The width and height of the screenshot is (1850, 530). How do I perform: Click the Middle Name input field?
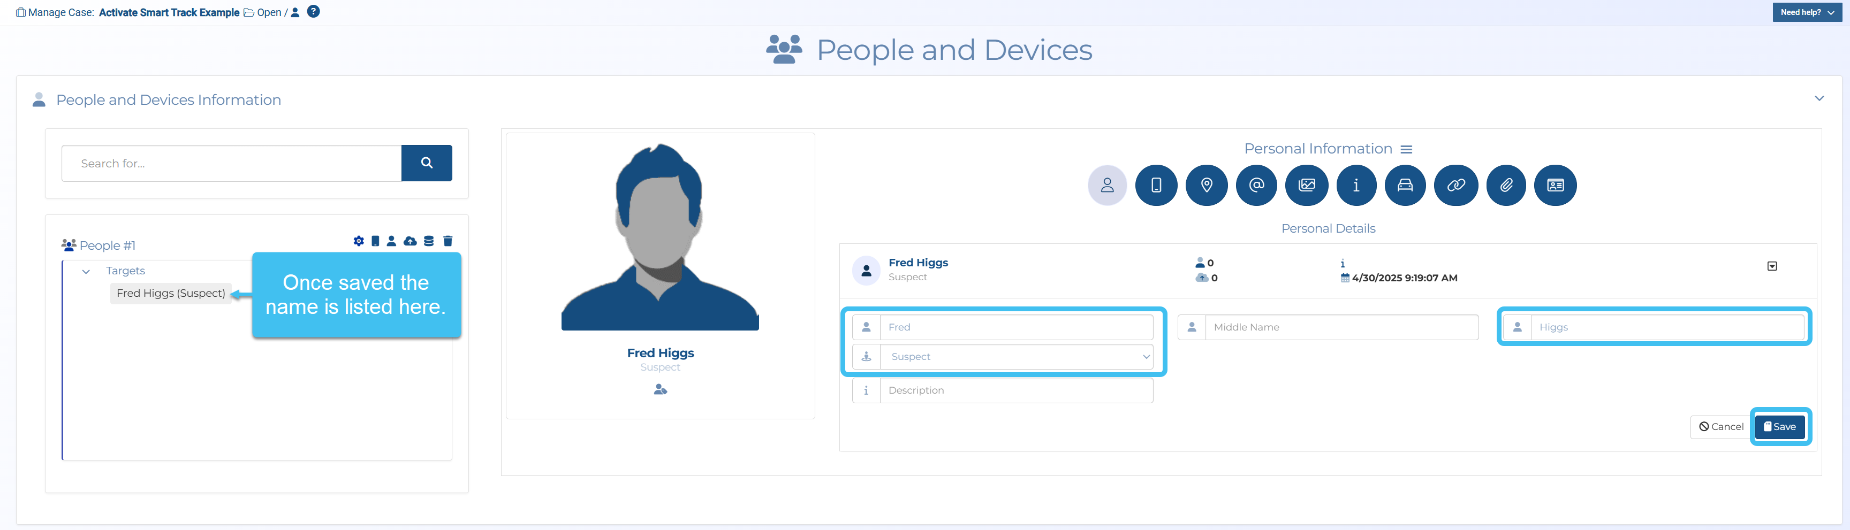pos(1340,327)
